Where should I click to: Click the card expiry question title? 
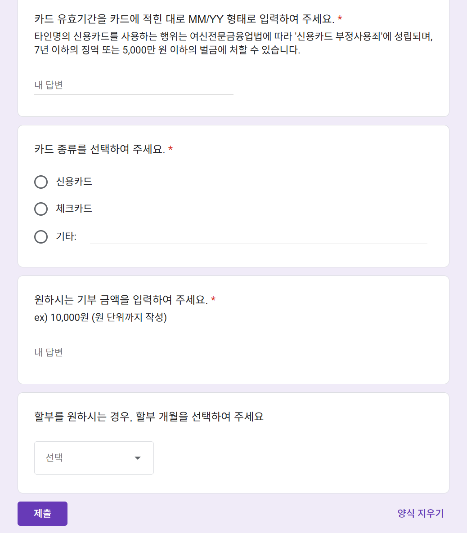point(184,19)
